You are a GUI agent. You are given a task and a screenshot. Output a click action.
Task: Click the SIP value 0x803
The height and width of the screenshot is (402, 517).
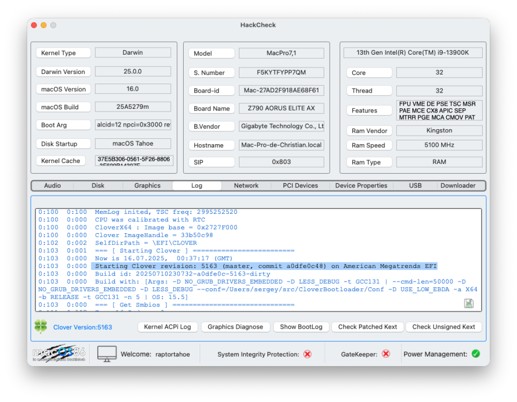281,162
